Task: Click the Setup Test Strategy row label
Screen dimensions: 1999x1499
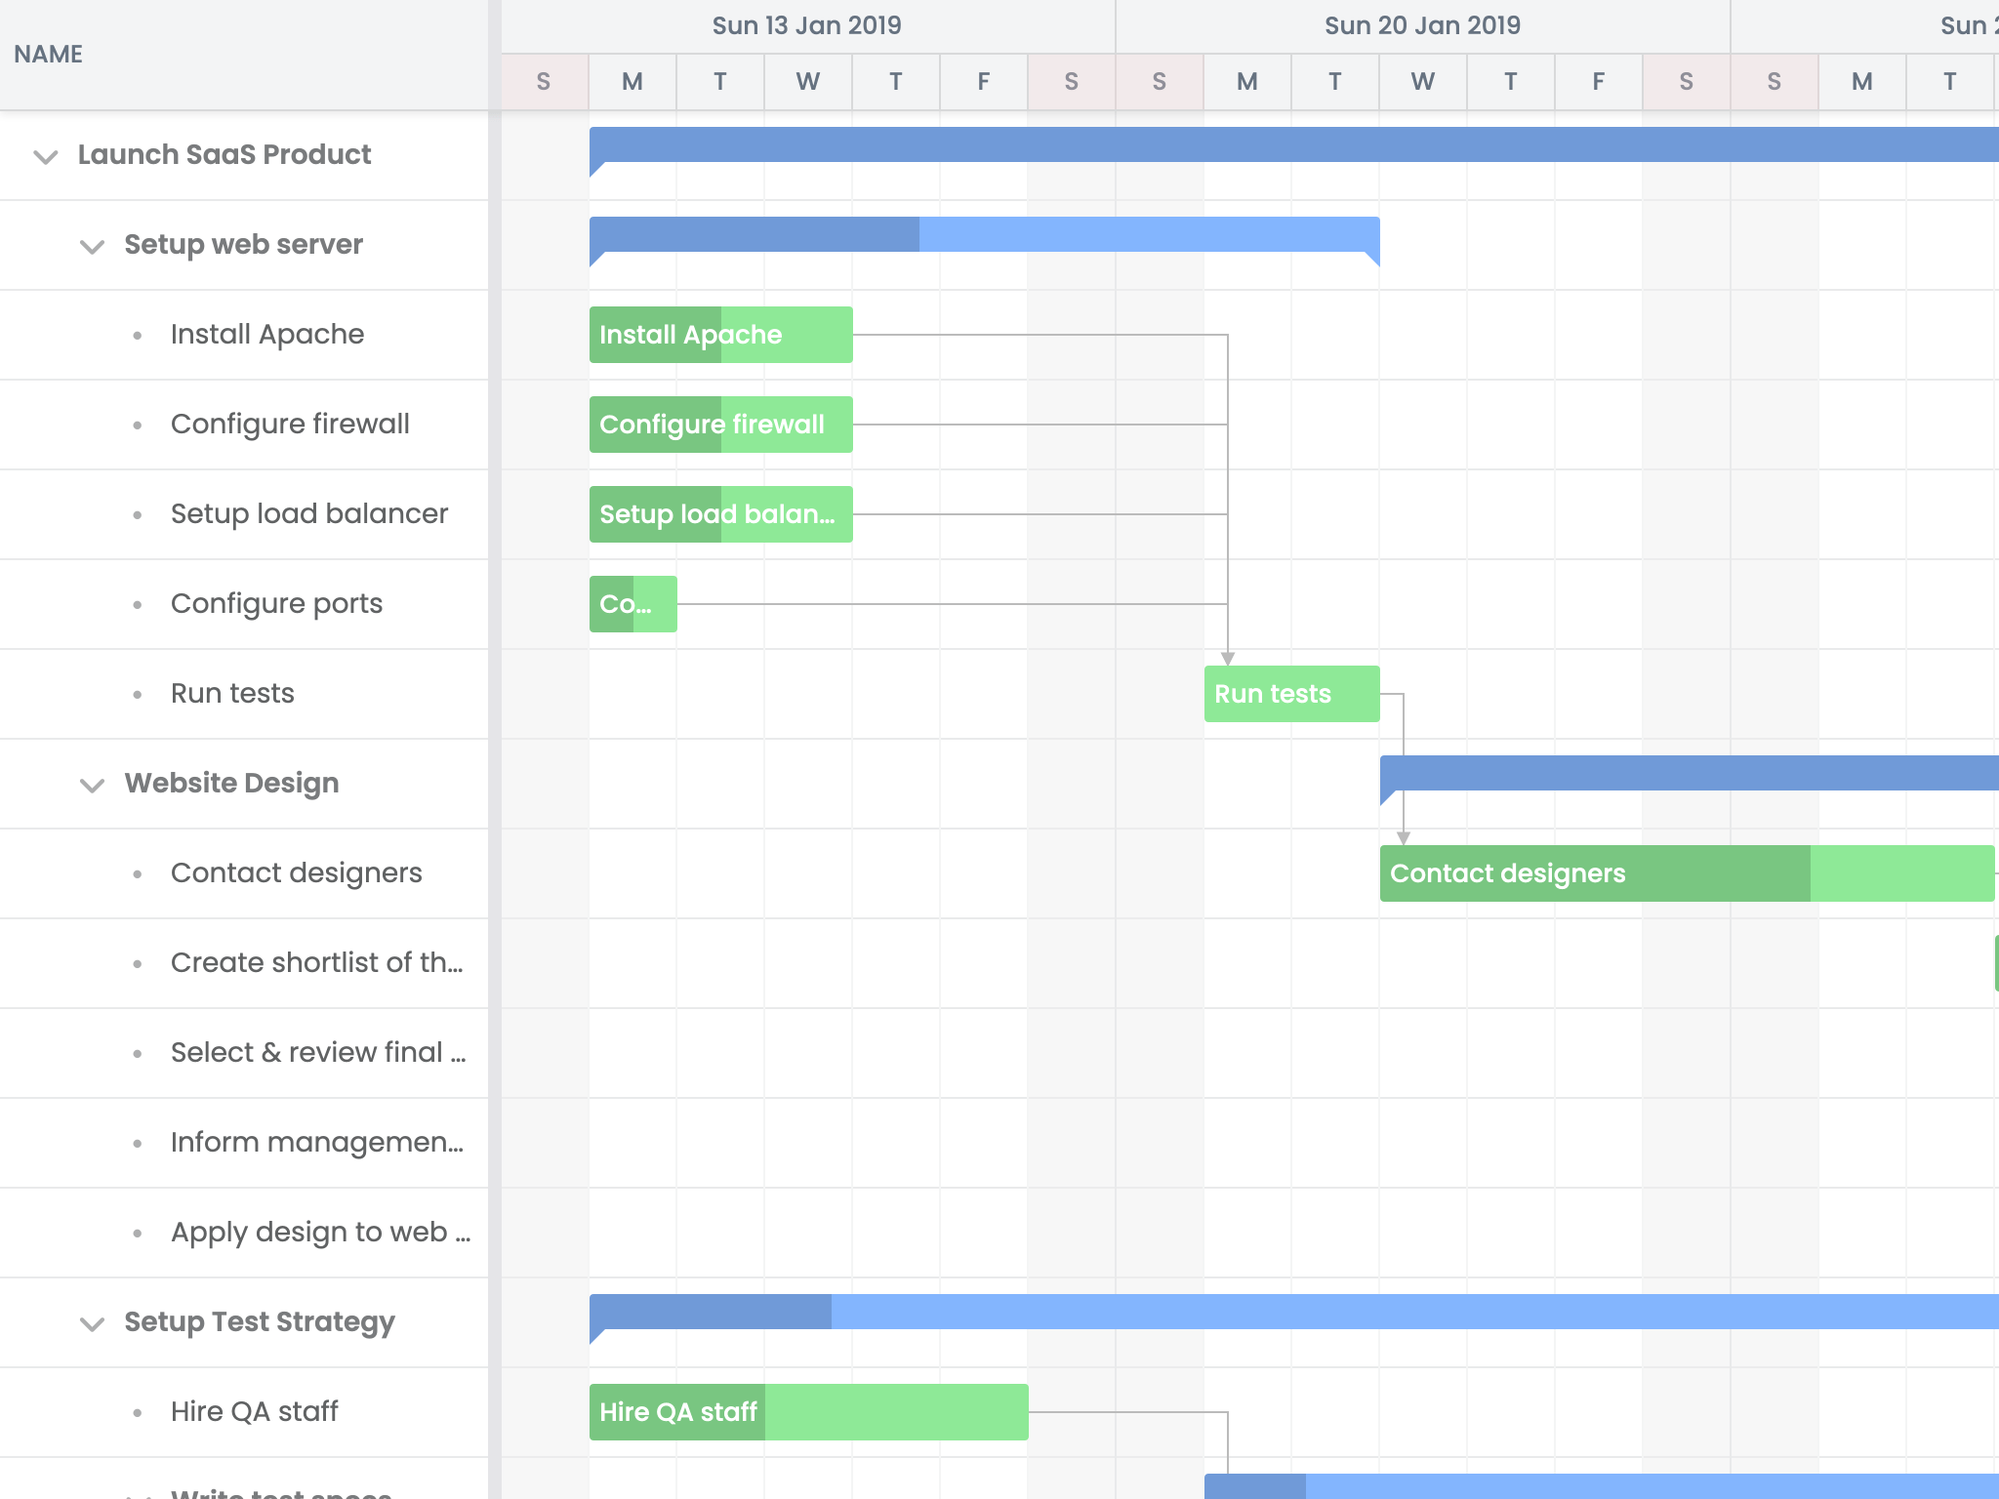Action: (x=260, y=1321)
